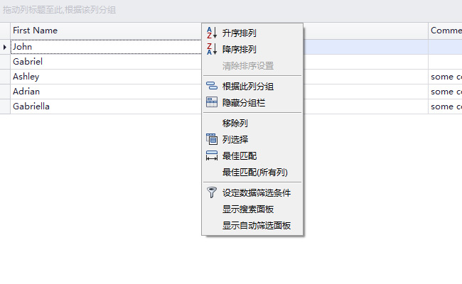Viewport: 462px width, 284px height.
Task: Click the filter funnel icon
Action: [212, 192]
